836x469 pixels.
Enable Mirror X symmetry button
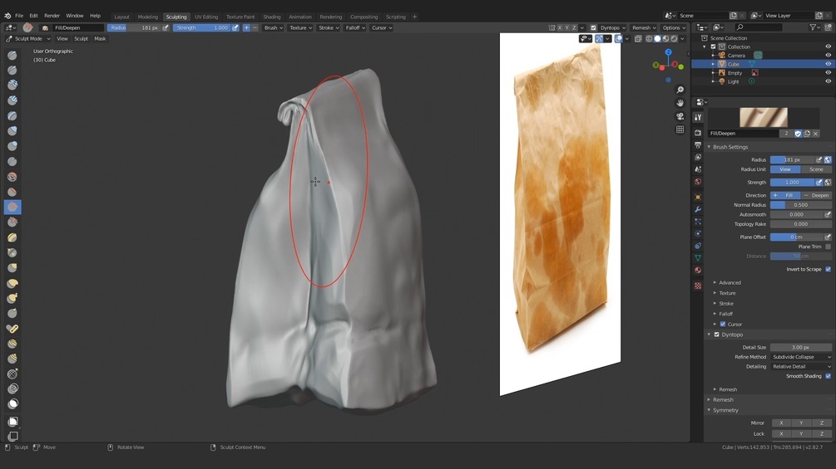[x=781, y=423]
